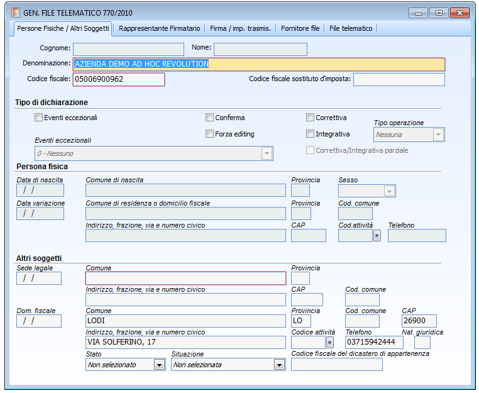The height and width of the screenshot is (393, 479).
Task: Click the Denominazione field
Action: pyautogui.click(x=259, y=64)
